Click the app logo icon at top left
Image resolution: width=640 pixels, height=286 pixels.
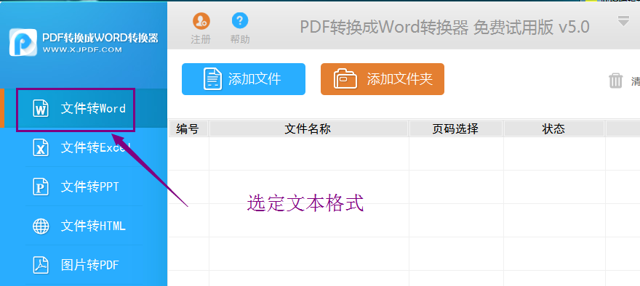coord(23,42)
